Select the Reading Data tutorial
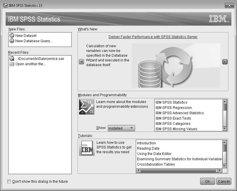This screenshot has height=191, width=237. (x=148, y=148)
